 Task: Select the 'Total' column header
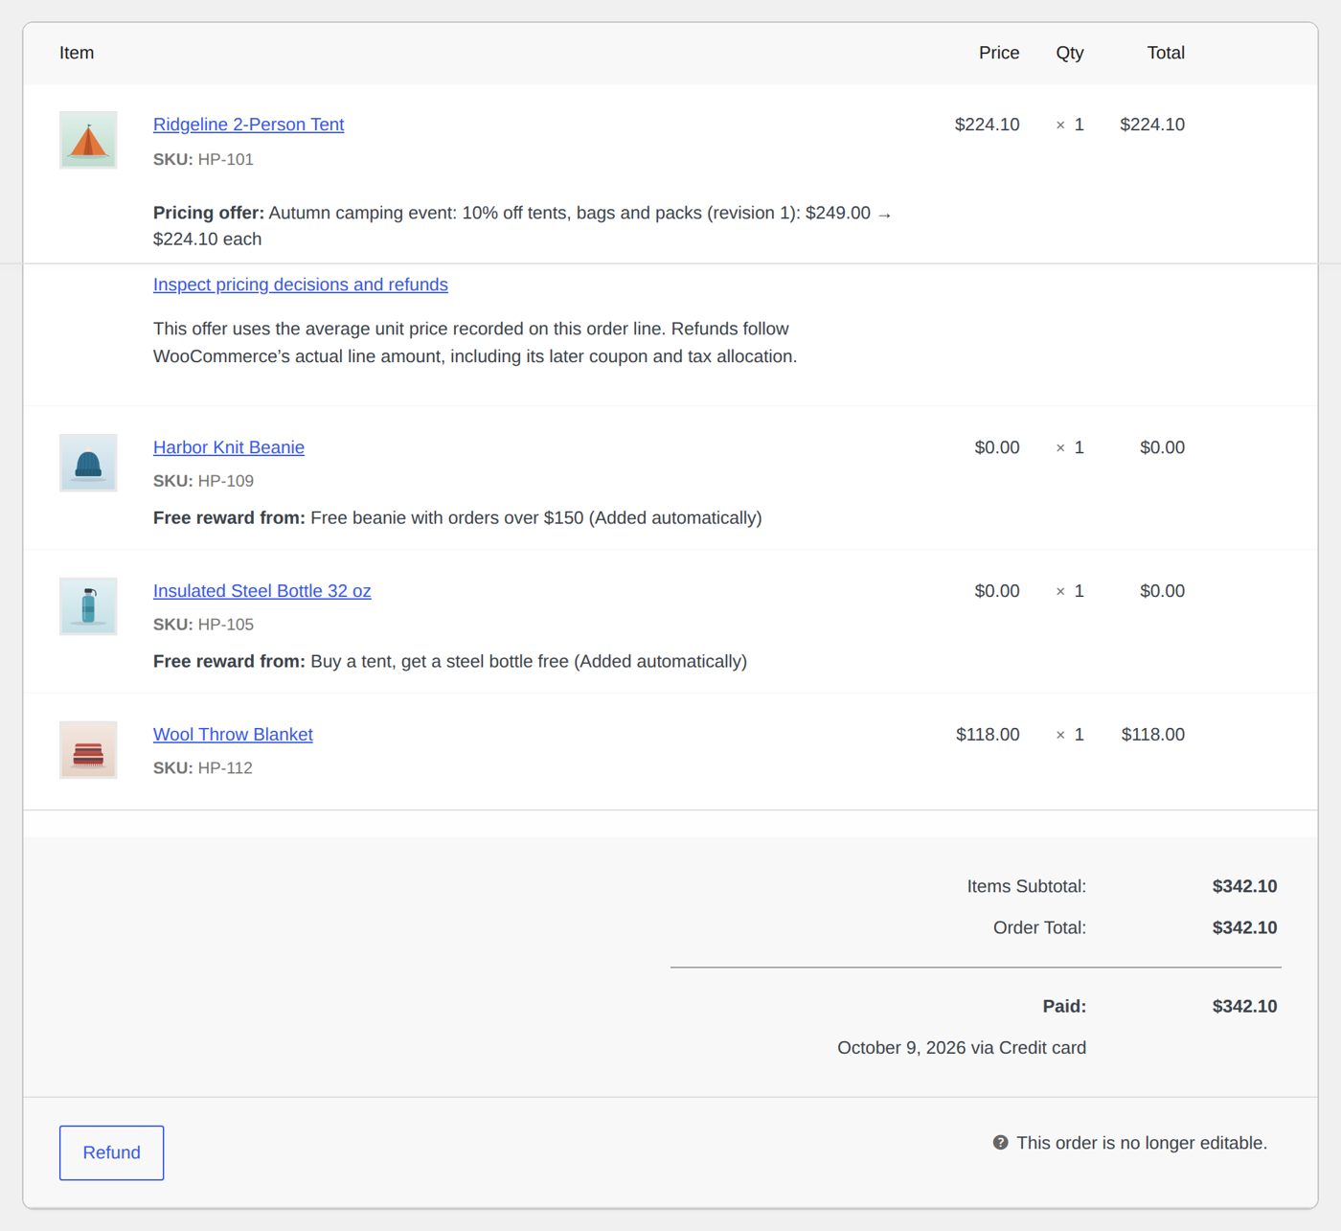tap(1166, 53)
